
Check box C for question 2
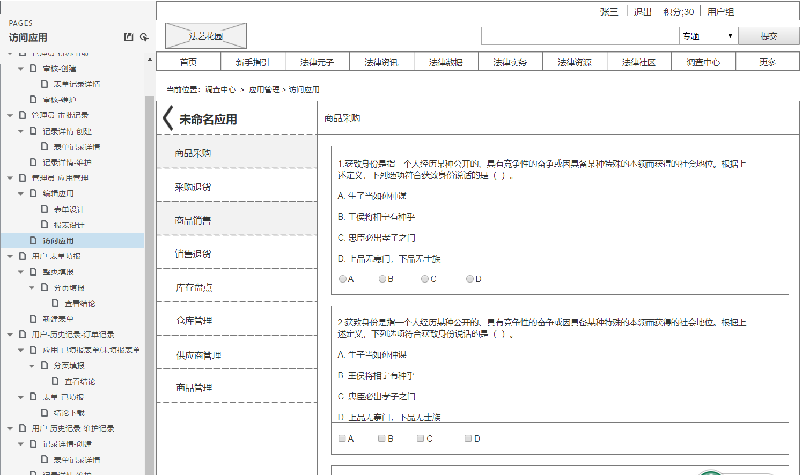coord(421,439)
